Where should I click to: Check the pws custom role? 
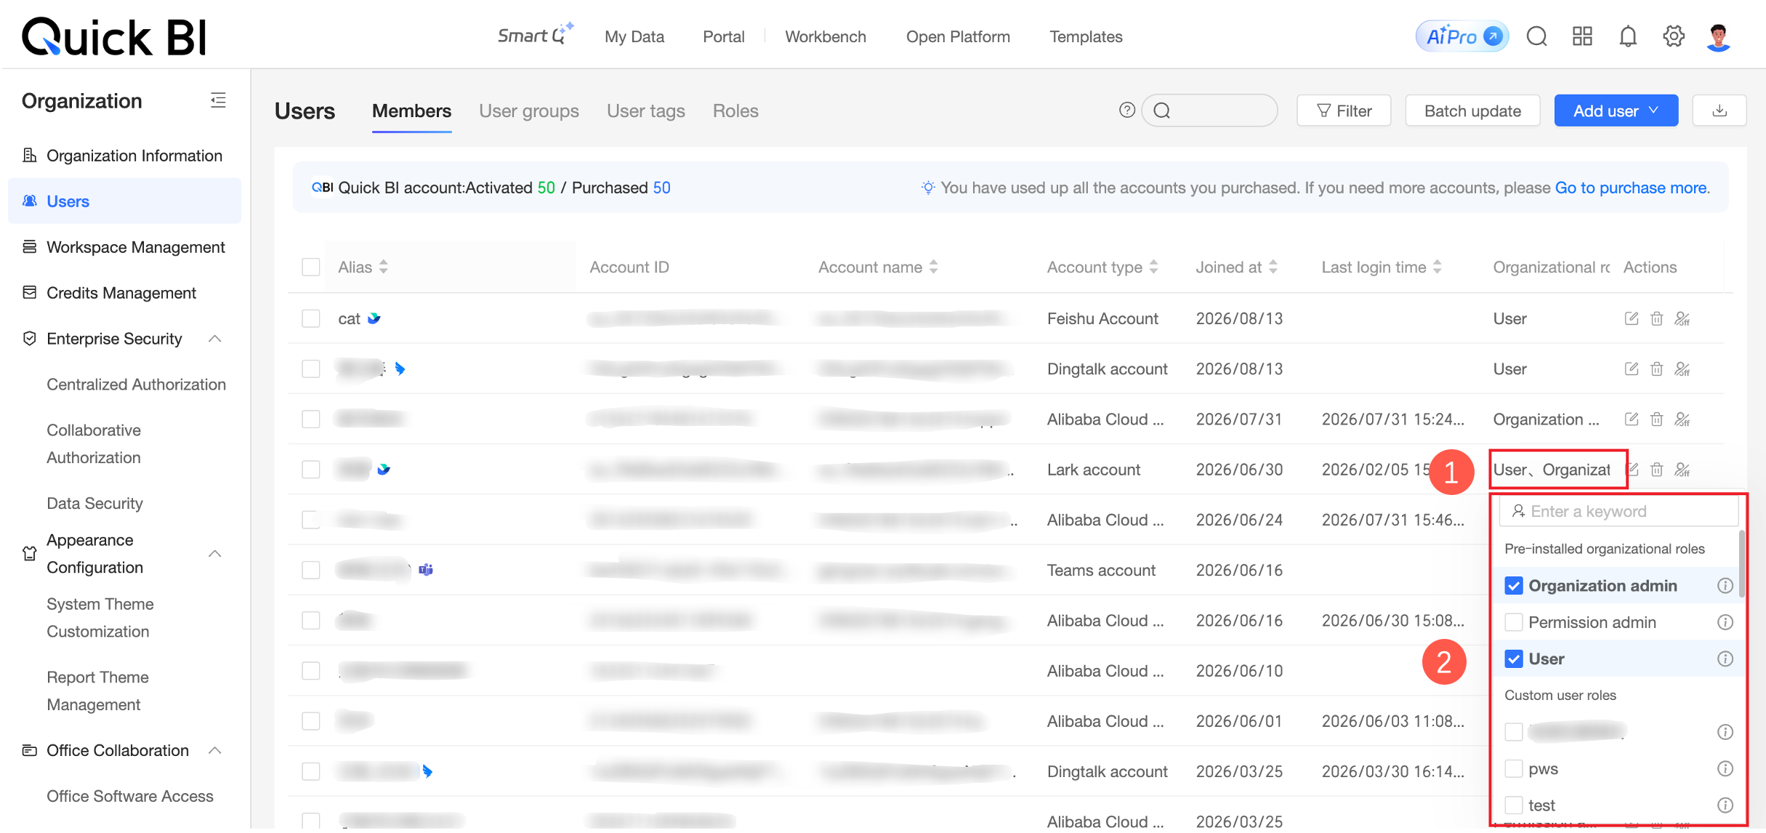coord(1514,768)
